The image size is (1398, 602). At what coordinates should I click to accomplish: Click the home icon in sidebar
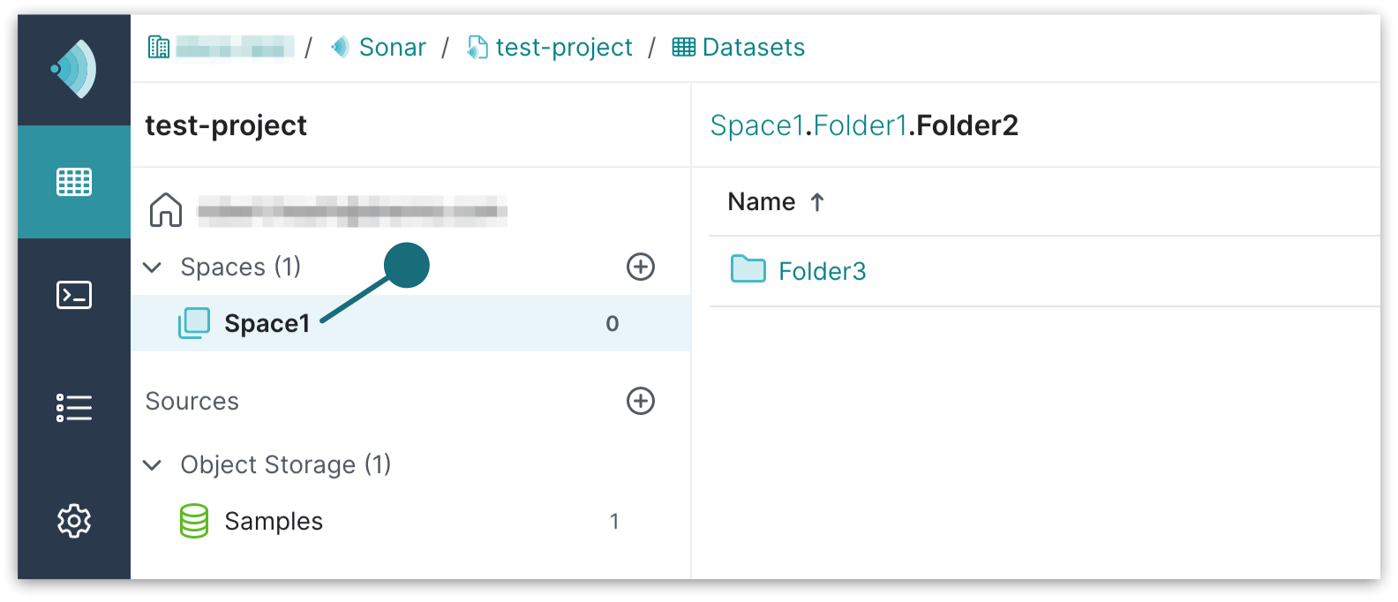(x=166, y=210)
